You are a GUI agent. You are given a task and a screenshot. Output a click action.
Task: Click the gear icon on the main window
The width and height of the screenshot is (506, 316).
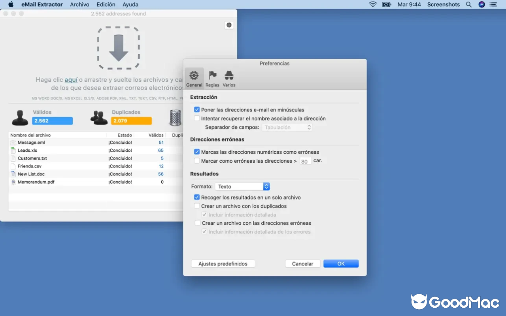(x=229, y=24)
